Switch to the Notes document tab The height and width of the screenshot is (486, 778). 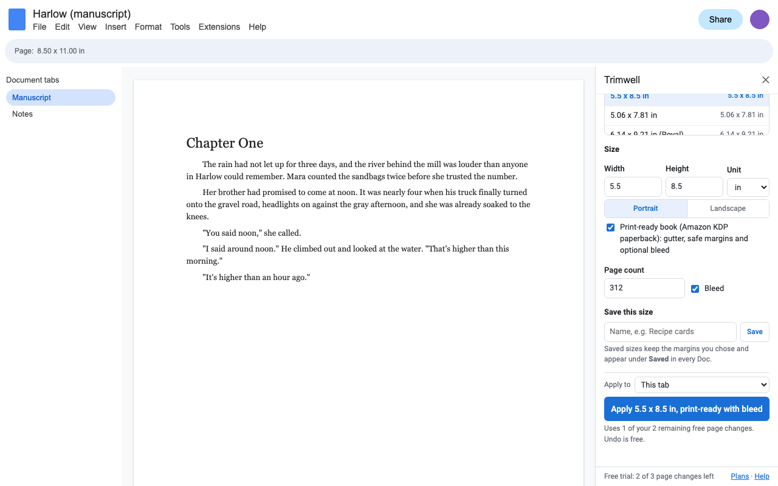[61, 114]
